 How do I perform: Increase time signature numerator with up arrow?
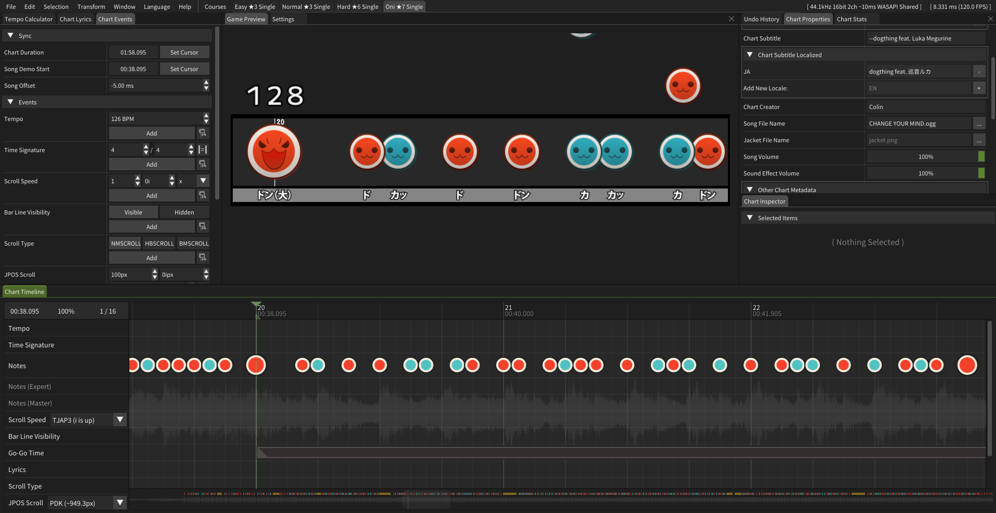pos(145,147)
